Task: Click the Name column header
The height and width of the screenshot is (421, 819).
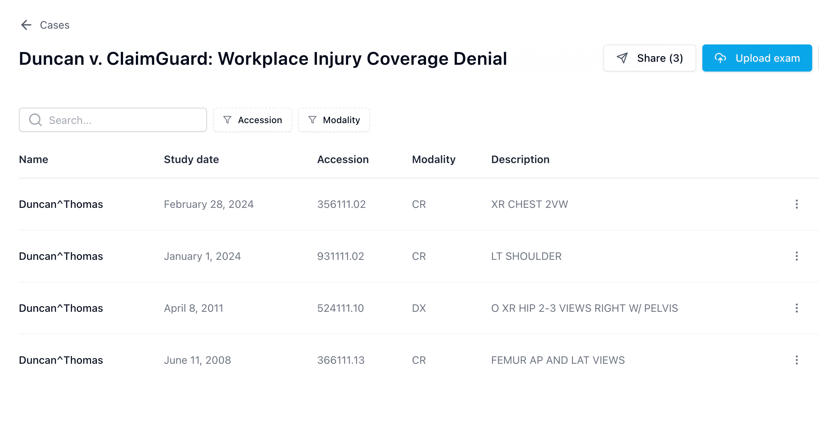Action: (33, 159)
